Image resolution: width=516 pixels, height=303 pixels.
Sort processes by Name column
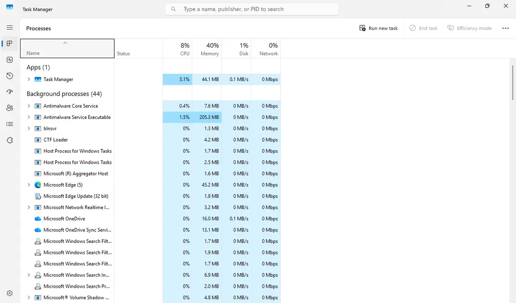[x=67, y=48]
